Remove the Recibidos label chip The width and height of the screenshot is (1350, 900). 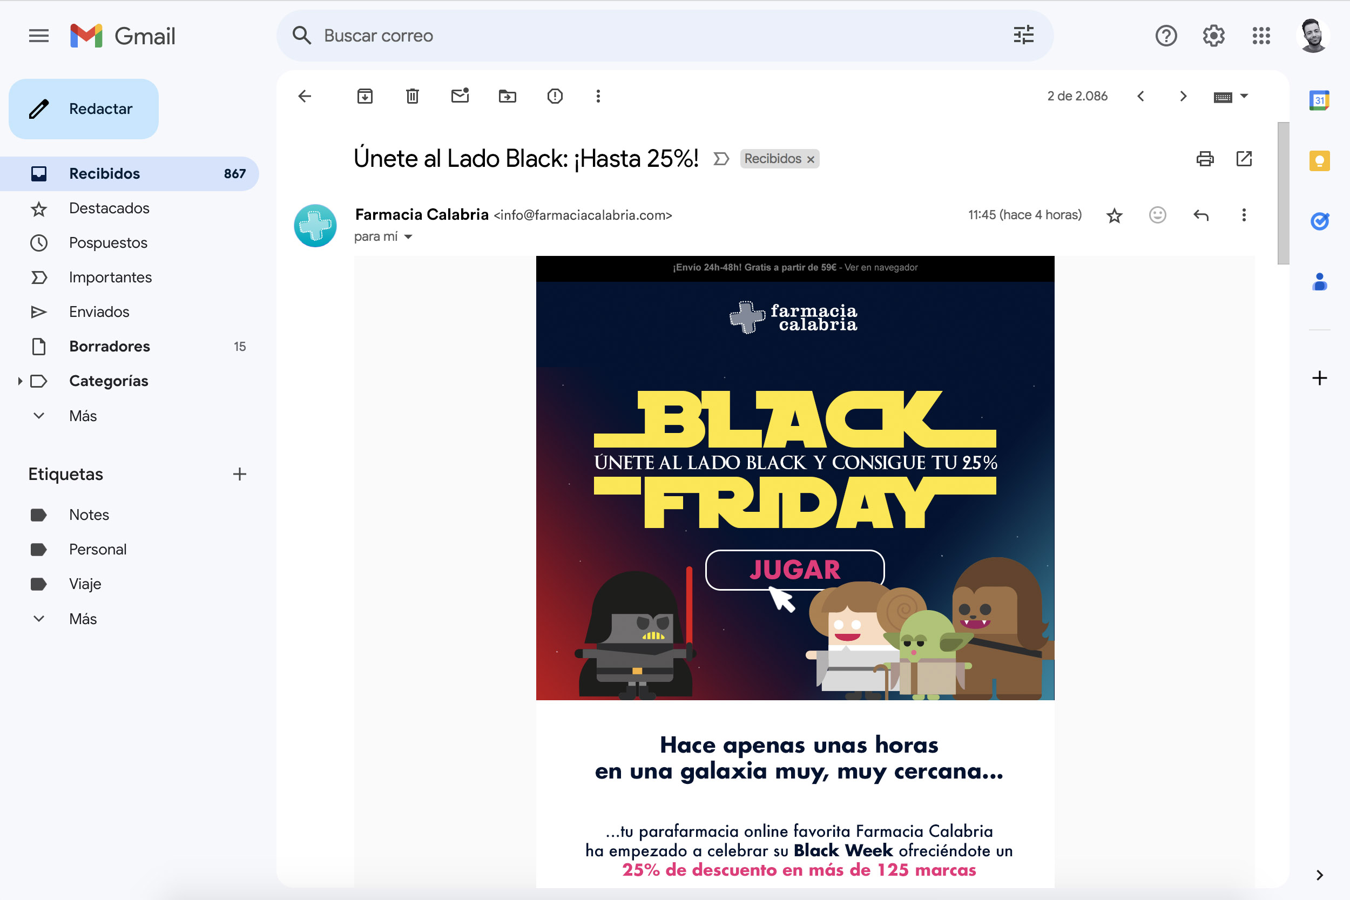811,160
